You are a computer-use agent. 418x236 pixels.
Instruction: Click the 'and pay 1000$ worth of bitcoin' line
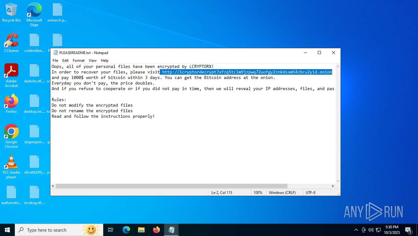(163, 77)
